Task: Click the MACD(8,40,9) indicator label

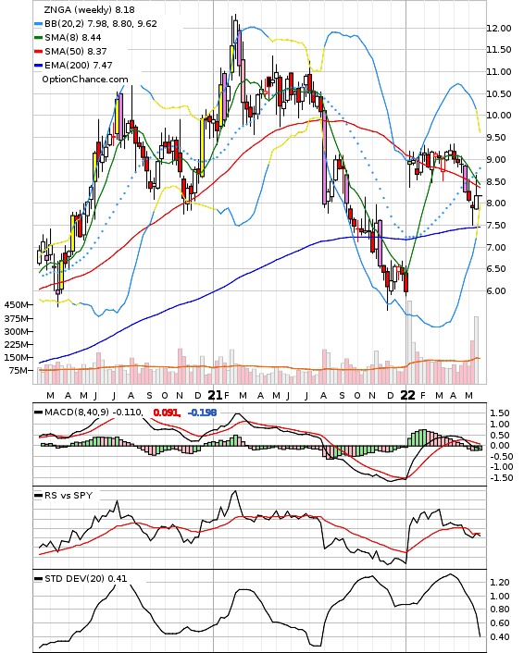Action: pos(77,413)
